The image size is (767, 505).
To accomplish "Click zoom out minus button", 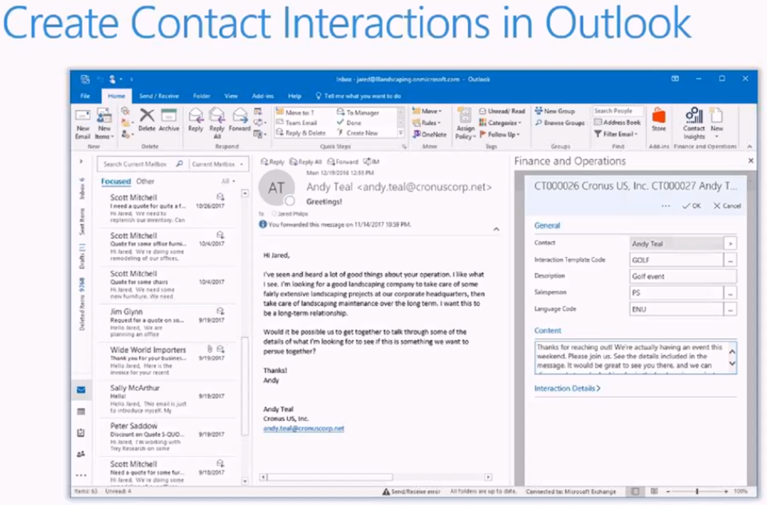I will point(668,492).
